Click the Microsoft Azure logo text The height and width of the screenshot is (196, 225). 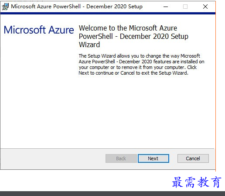click(39, 30)
